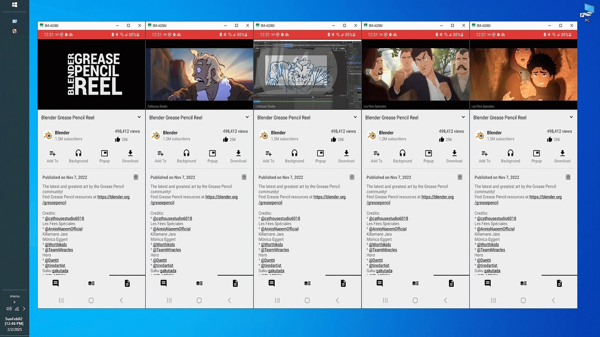Tap the recent apps button in girl-with-gun window
Screen dimensions: 600x337
pyautogui.click(x=493, y=300)
